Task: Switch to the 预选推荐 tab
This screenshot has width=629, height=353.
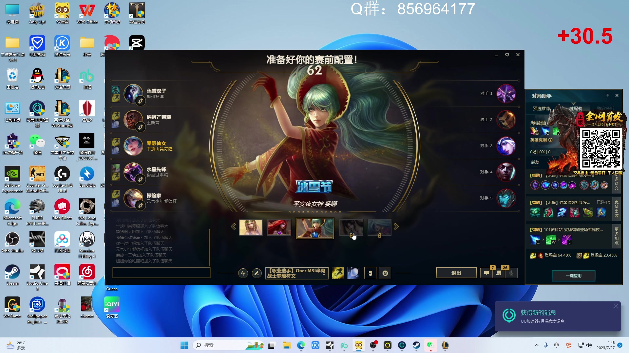Action: click(x=541, y=109)
